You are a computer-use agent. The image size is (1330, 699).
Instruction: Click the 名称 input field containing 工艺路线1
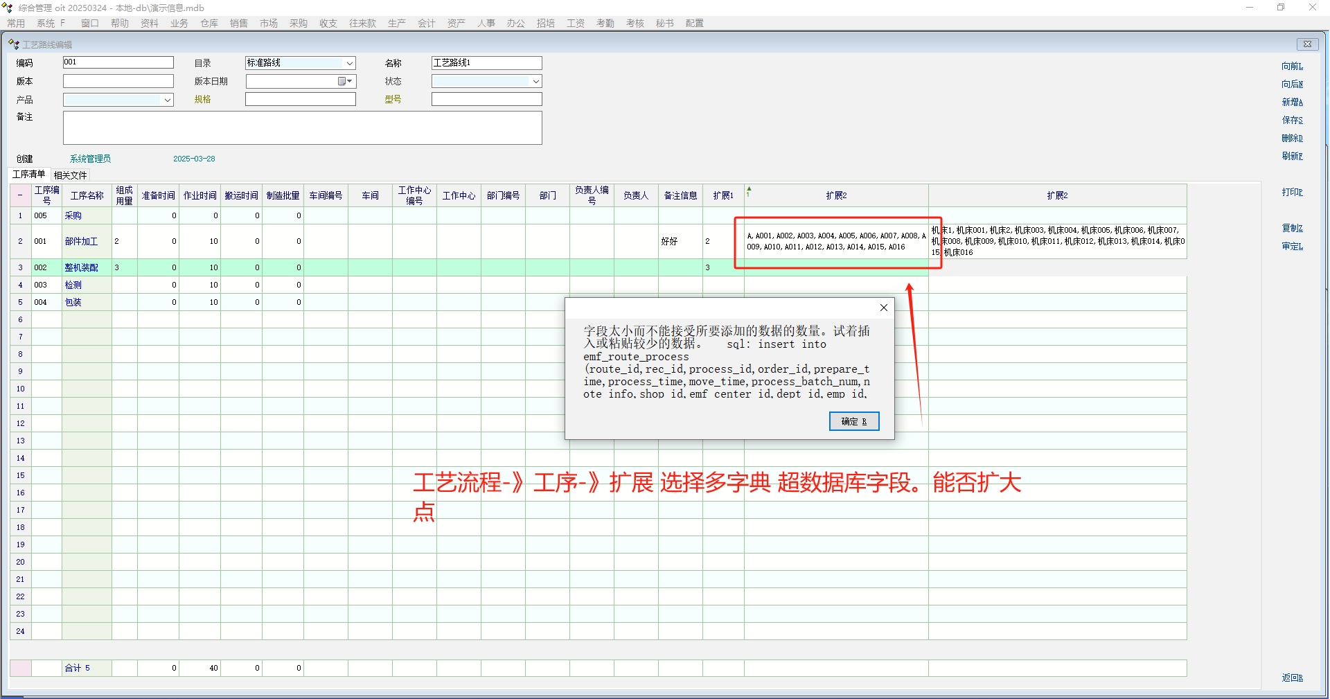[x=486, y=63]
